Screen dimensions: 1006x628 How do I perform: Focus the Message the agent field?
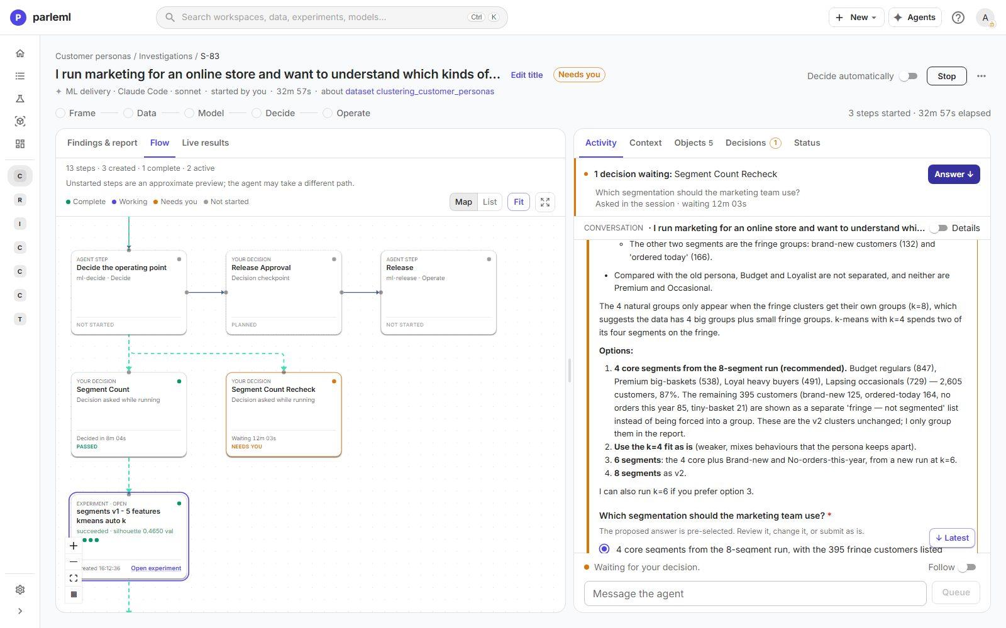click(754, 593)
